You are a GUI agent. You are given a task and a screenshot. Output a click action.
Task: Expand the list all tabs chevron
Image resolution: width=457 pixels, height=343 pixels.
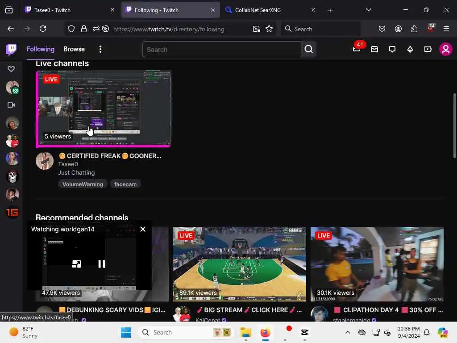tap(368, 10)
